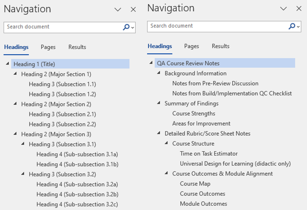This screenshot has height=210, width=307.
Task: Select Heading 1 (Title) entry
Action: point(70,64)
